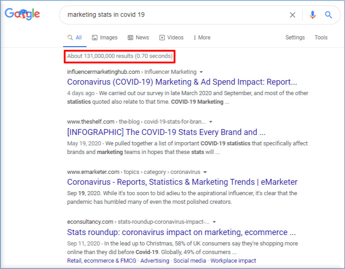Expand the emarketer.com result options arrow

[x=205, y=172]
